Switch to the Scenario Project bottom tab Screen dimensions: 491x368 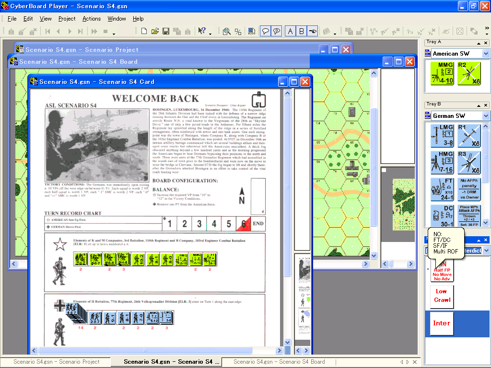(x=57, y=362)
